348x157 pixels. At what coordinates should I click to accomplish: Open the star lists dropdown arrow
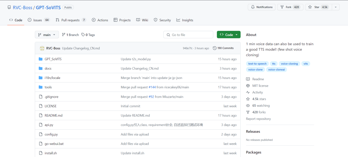pos(335,7)
